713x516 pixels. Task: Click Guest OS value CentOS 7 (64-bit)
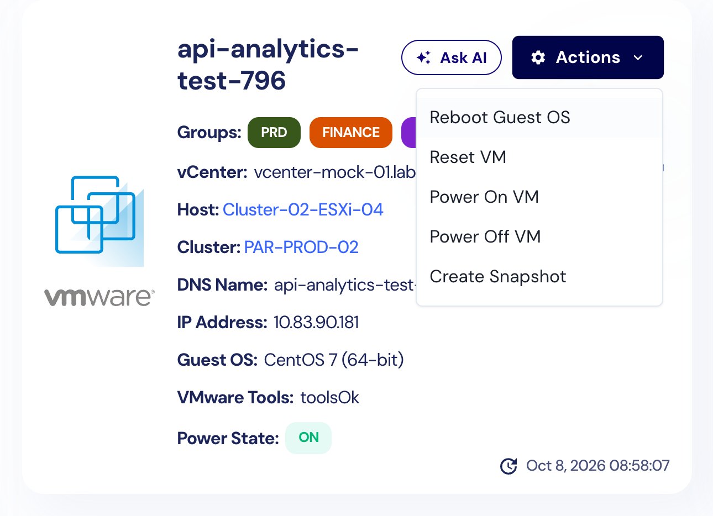[x=334, y=360]
